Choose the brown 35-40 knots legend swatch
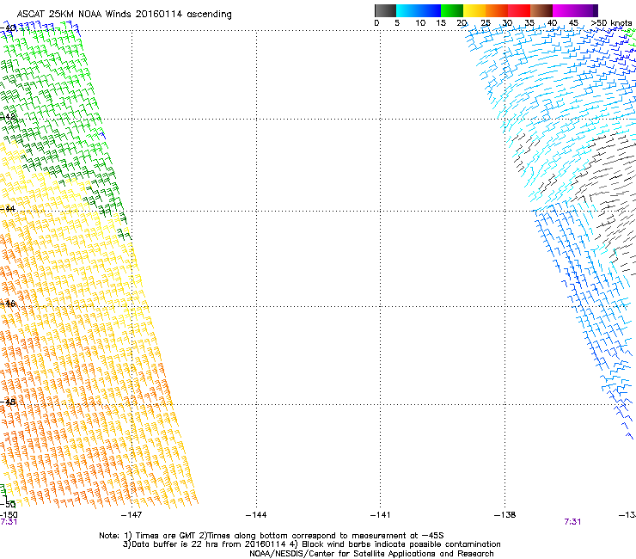 pos(541,10)
